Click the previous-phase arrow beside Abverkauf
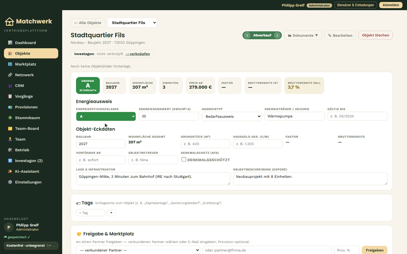Image resolution: width=407 pixels, height=254 pixels. pyautogui.click(x=247, y=35)
